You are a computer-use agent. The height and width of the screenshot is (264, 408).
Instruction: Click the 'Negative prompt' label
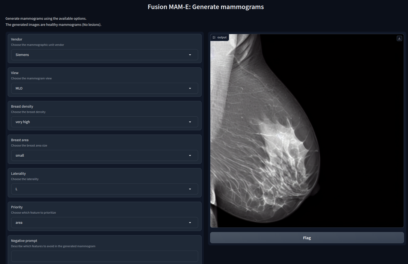click(x=24, y=241)
